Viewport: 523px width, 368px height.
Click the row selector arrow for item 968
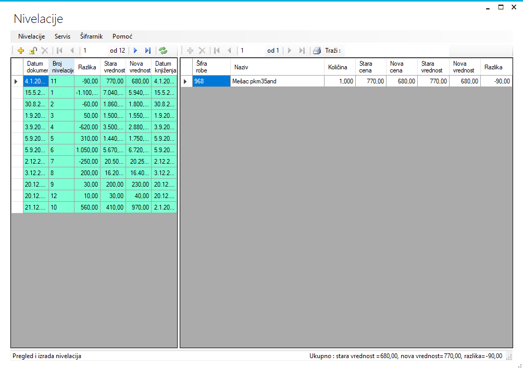tap(186, 81)
